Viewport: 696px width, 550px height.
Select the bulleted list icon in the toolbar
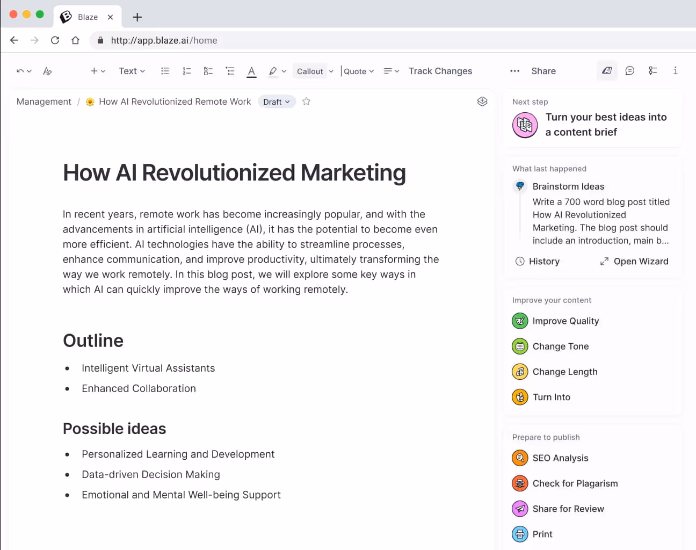tap(165, 70)
